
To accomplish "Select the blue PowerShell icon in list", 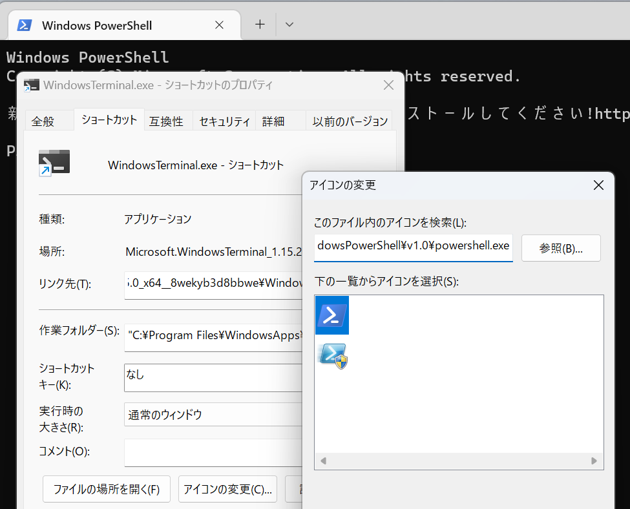I will [332, 315].
